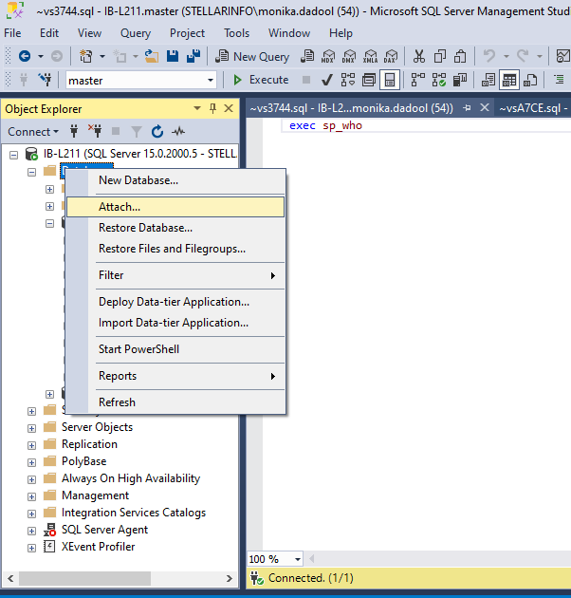Pin the Object Explorer panel
This screenshot has height=598, width=571.
coord(213,109)
